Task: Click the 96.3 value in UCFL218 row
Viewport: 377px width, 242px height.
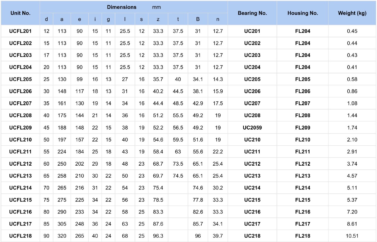Action: [158, 236]
